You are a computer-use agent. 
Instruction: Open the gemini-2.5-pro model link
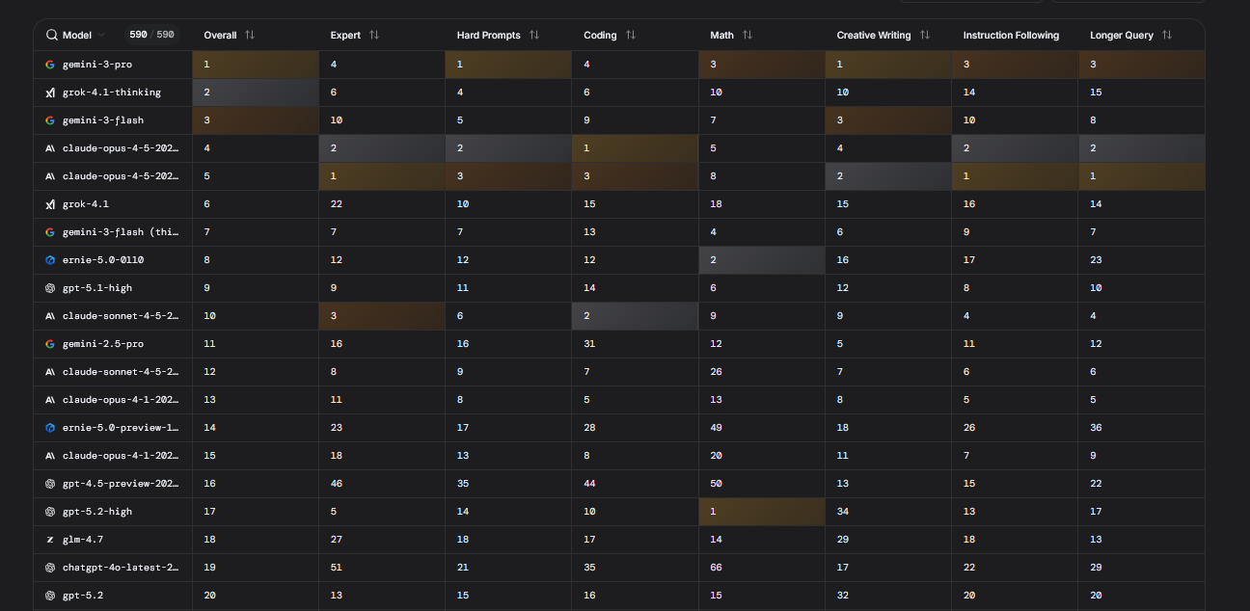coord(103,344)
